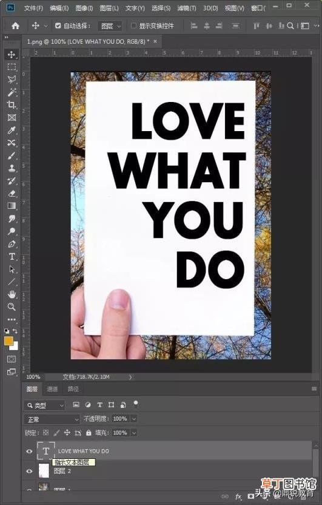Switch to the 通道 tab

52,389
